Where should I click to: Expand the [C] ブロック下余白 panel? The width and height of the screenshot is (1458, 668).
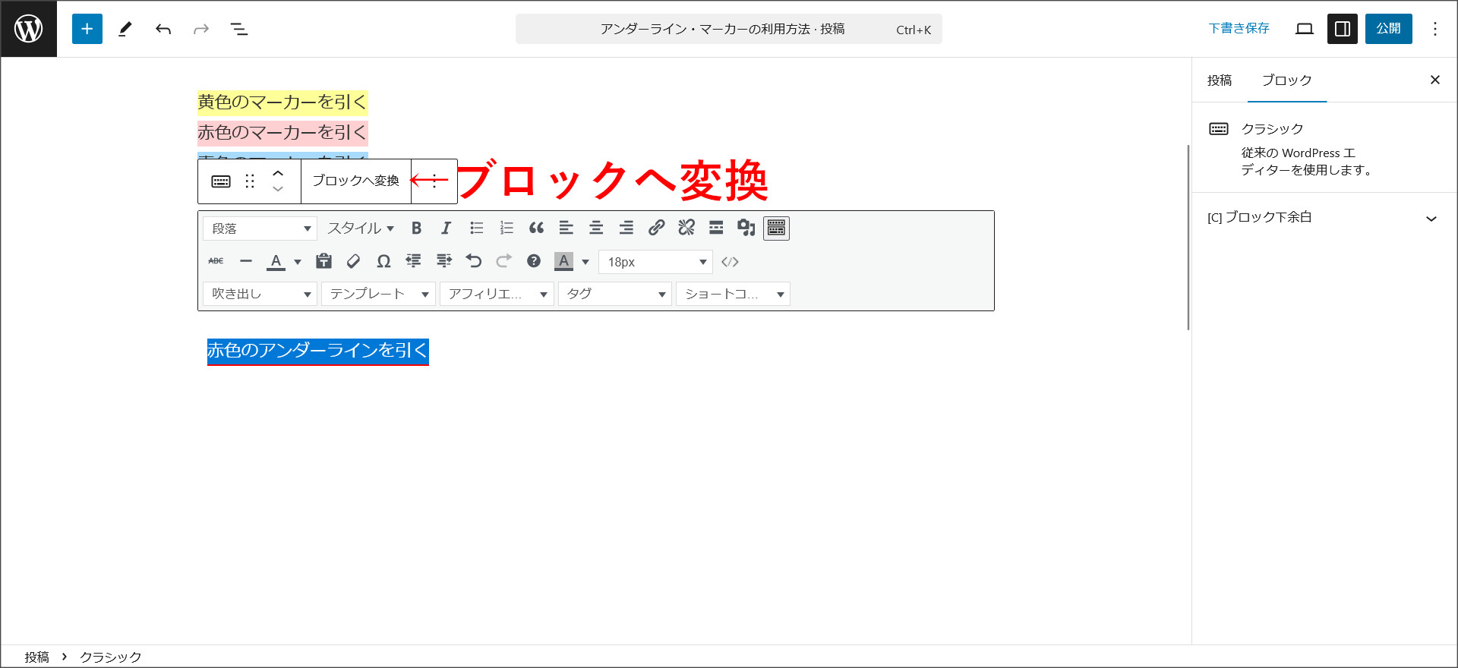click(1324, 218)
